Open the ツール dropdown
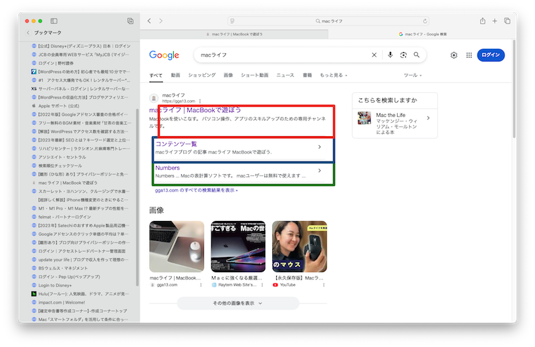 413,75
